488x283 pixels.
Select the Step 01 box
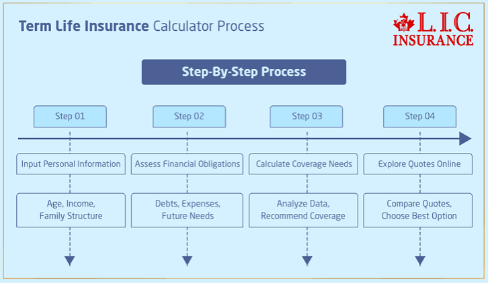70,117
